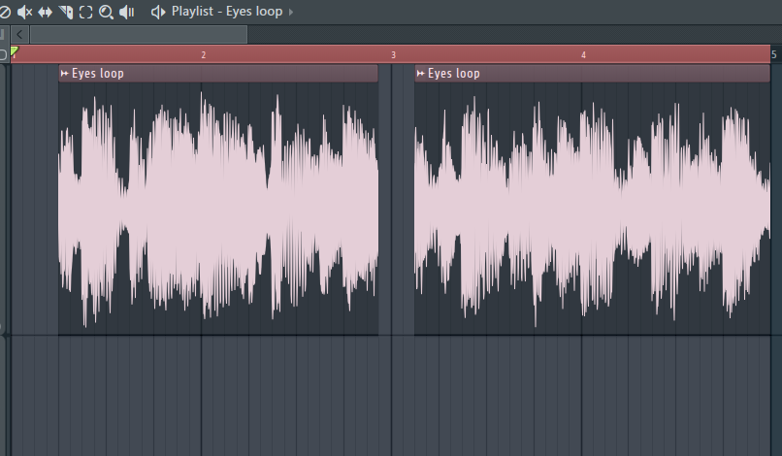Click the green playhead start marker
This screenshot has width=782, height=456.
[x=14, y=51]
